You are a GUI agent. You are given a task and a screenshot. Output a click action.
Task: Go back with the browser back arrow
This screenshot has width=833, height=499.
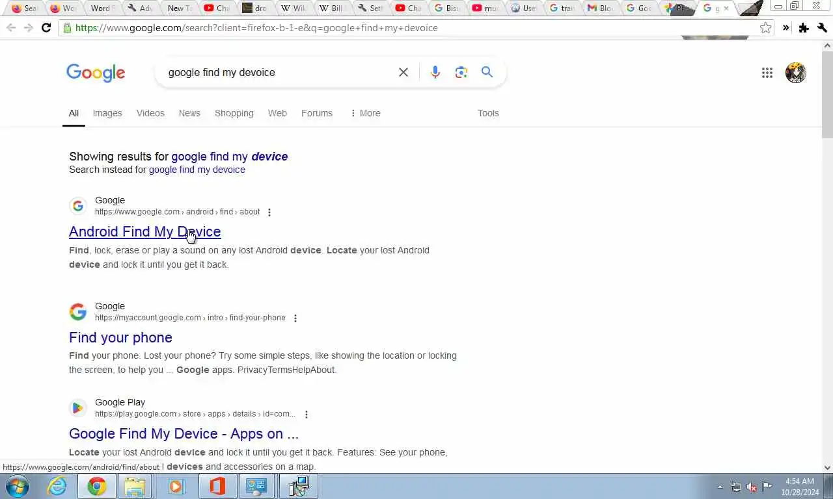point(11,28)
